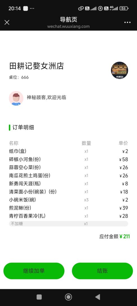Tap the mystery customer avatar icon
The image size is (137, 306).
(16, 98)
